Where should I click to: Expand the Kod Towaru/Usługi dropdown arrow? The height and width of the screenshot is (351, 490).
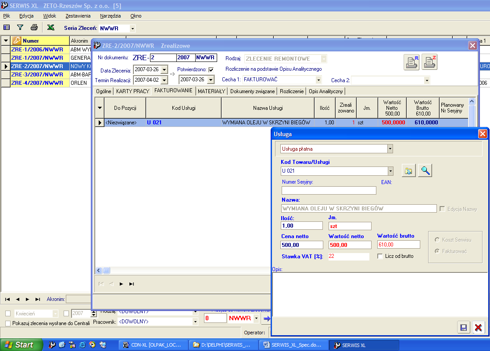(x=390, y=171)
